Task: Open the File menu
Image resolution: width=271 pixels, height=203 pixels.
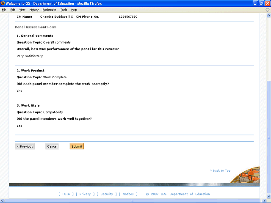Action: pyautogui.click(x=4, y=10)
